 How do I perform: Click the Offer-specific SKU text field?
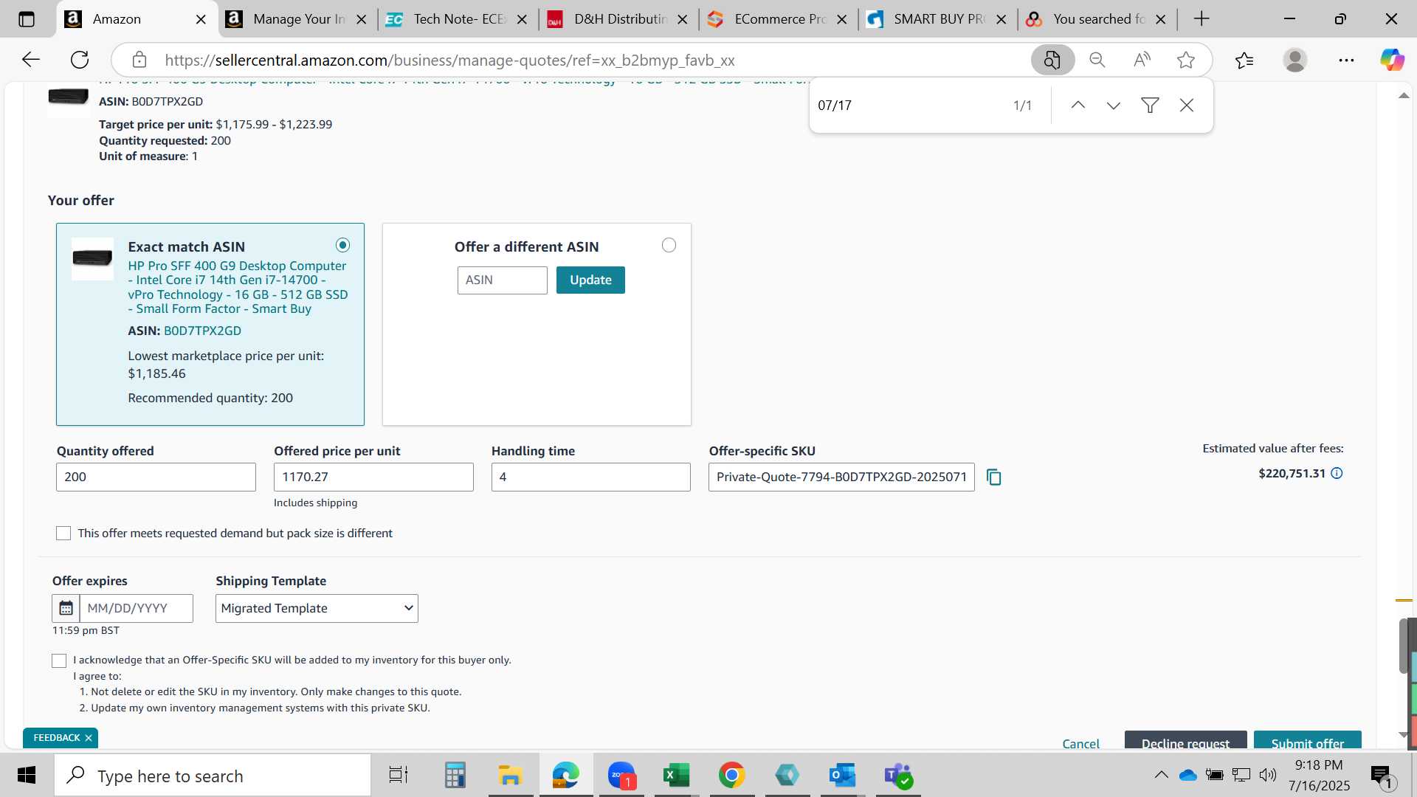841,477
